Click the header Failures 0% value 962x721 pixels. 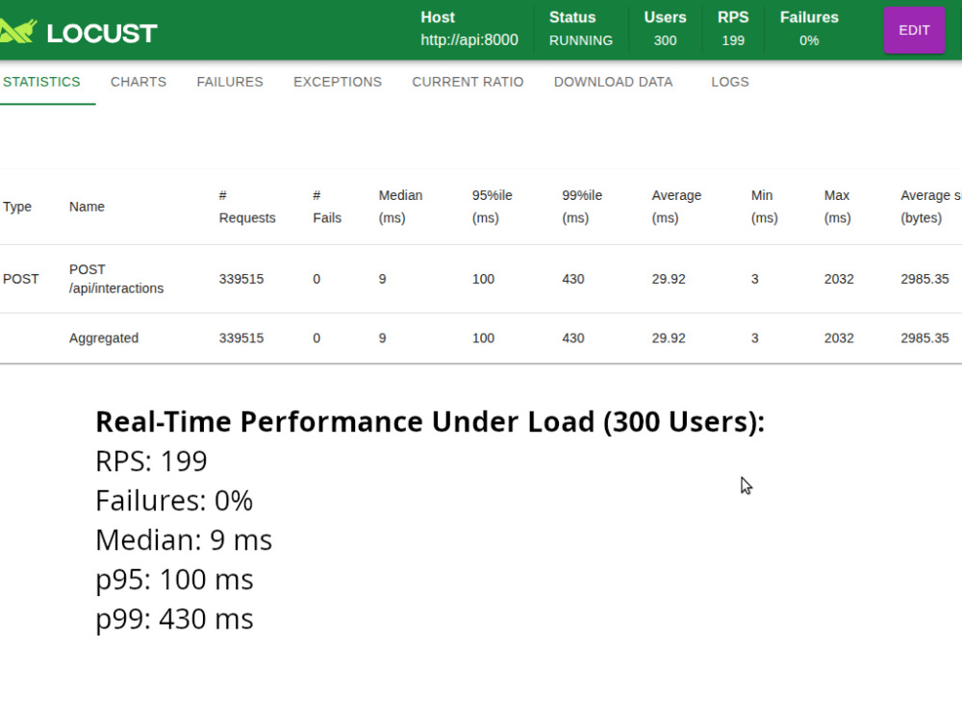tap(809, 40)
